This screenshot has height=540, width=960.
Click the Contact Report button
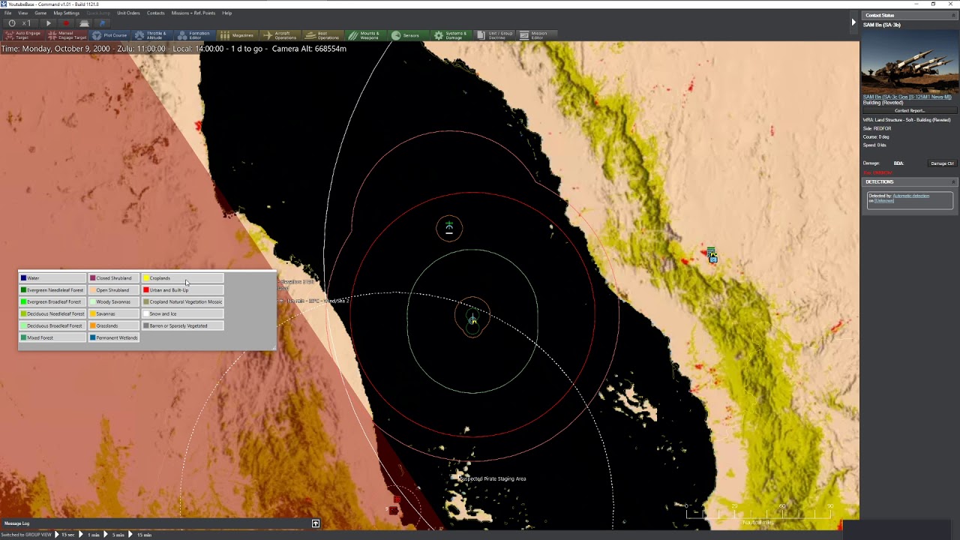[909, 111]
